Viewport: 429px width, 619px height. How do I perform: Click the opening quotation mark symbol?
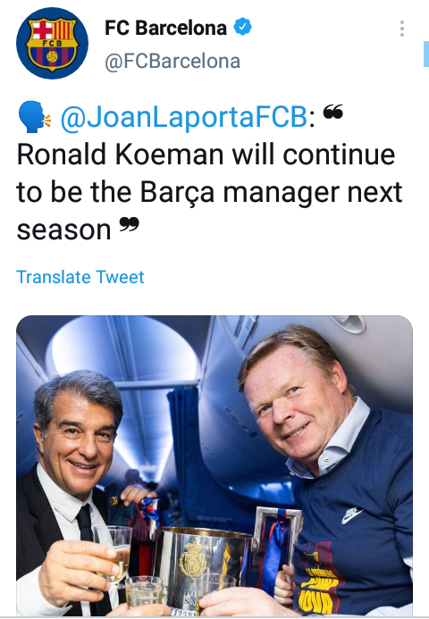[333, 112]
